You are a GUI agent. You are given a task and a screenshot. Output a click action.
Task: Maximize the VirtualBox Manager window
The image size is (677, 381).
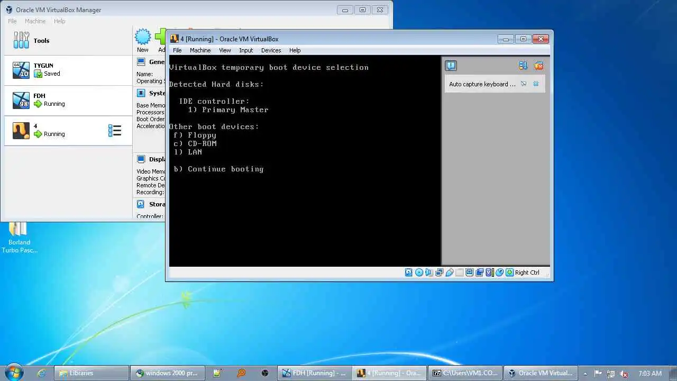coord(362,10)
